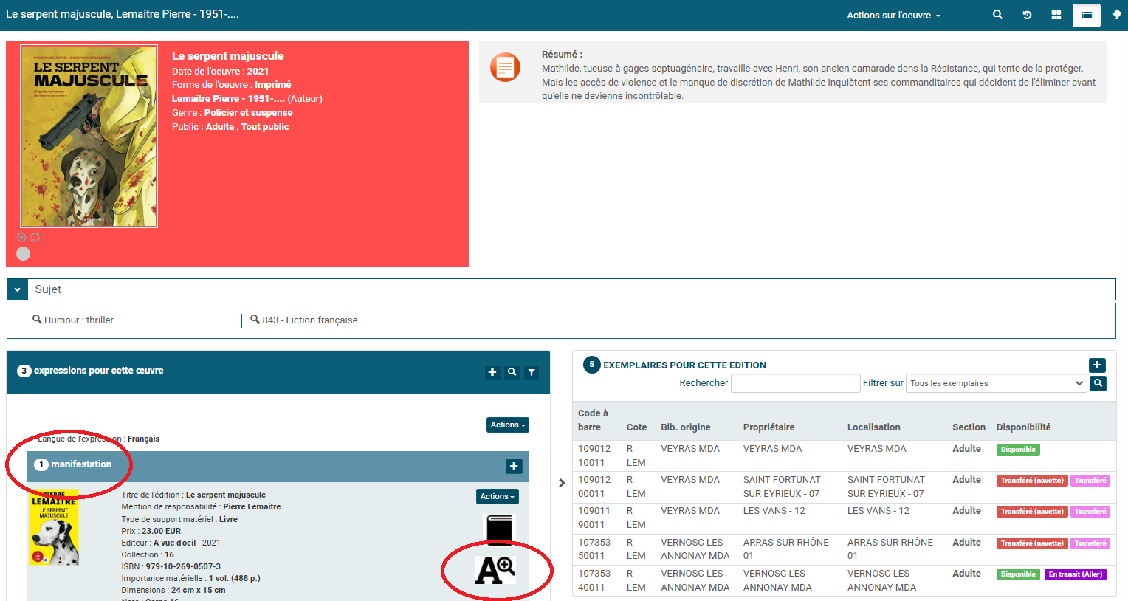1128x601 pixels.
Task: Expand the chevron arrow between the two panels
Action: [562, 483]
